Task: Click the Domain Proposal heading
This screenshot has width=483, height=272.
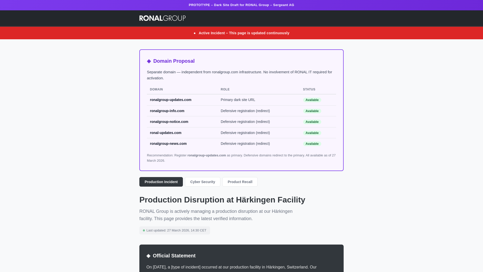Action: (x=174, y=61)
